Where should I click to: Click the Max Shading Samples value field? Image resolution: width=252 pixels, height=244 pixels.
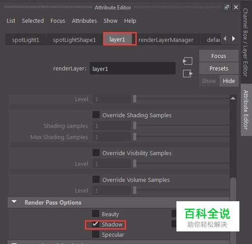[112, 137]
